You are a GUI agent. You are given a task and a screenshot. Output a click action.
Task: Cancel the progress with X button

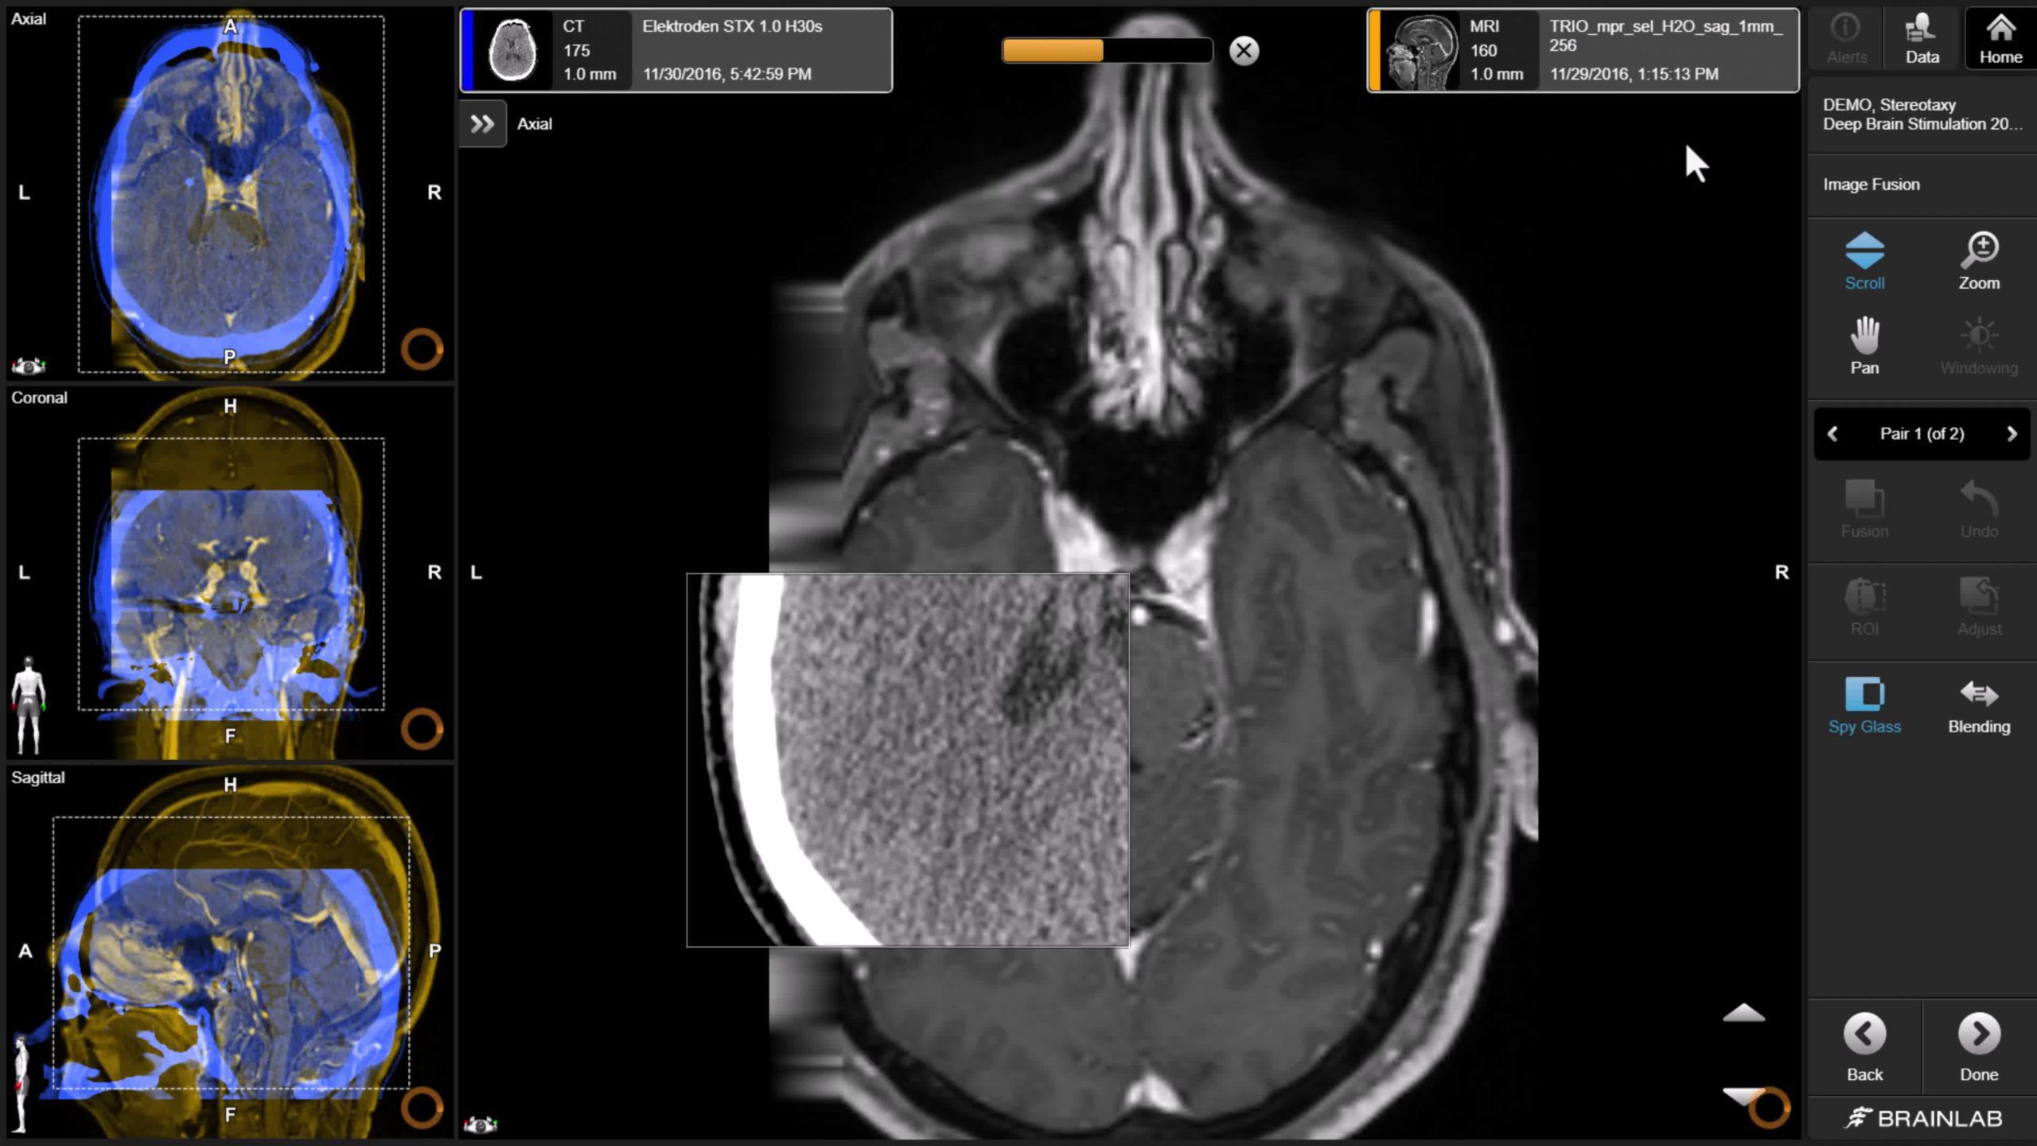[x=1244, y=51]
